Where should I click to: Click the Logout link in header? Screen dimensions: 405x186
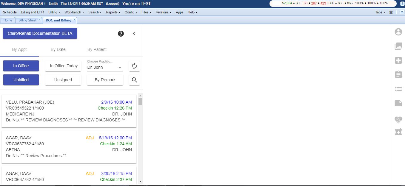pos(113,4)
